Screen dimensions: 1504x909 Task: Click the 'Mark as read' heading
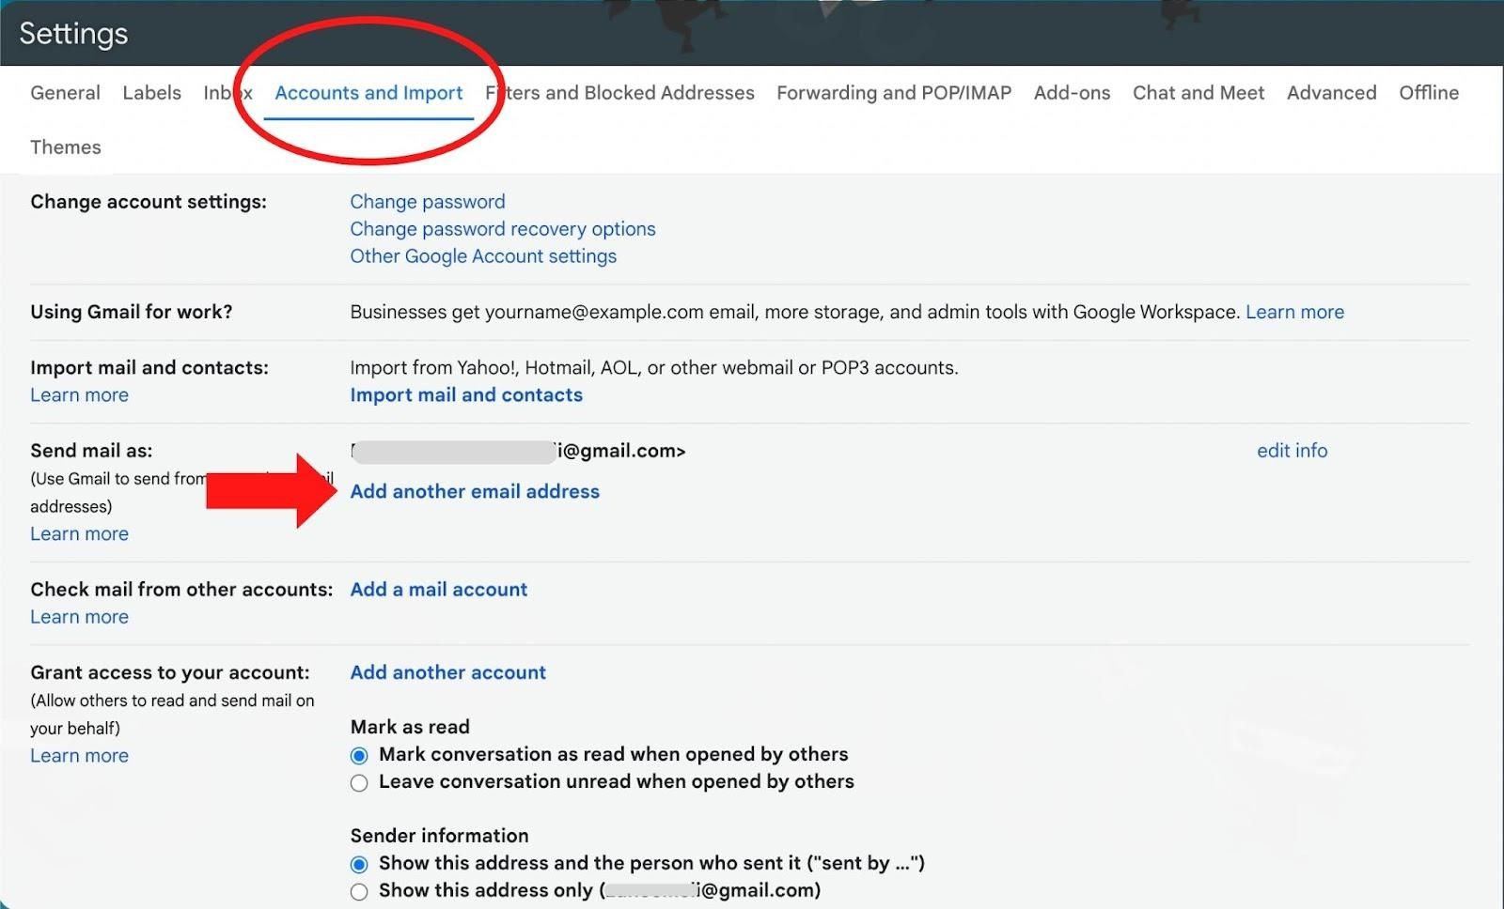(x=410, y=727)
